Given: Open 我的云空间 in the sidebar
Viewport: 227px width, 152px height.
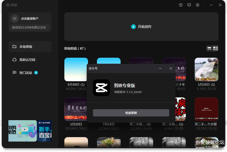Looking at the screenshot, I should [x=30, y=60].
